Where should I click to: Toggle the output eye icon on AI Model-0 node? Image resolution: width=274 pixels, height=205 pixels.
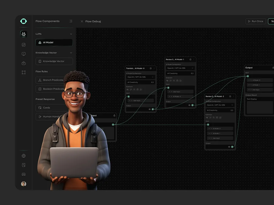[x=150, y=109]
